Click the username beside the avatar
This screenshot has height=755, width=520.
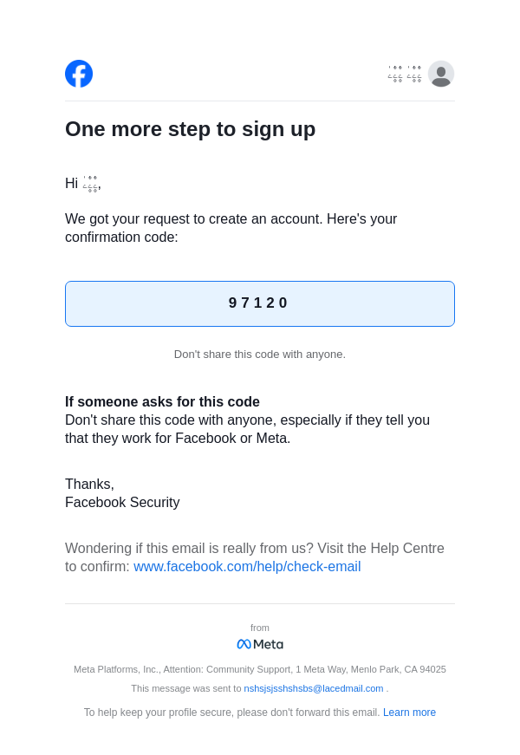405,75
